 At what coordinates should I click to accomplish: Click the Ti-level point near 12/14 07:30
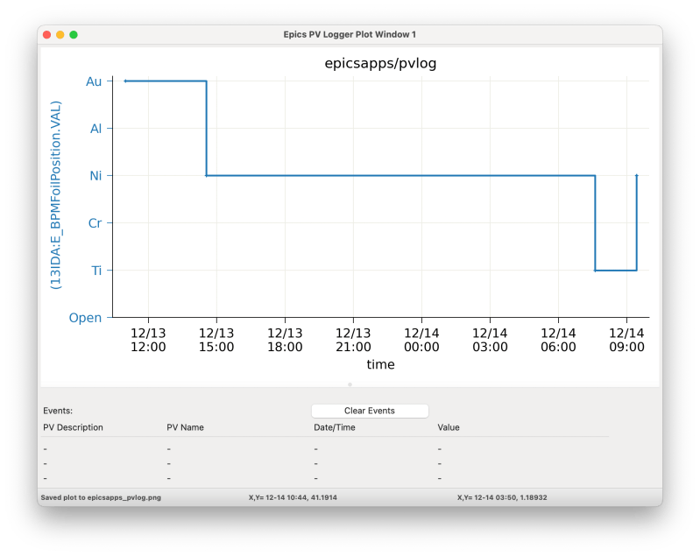point(595,271)
